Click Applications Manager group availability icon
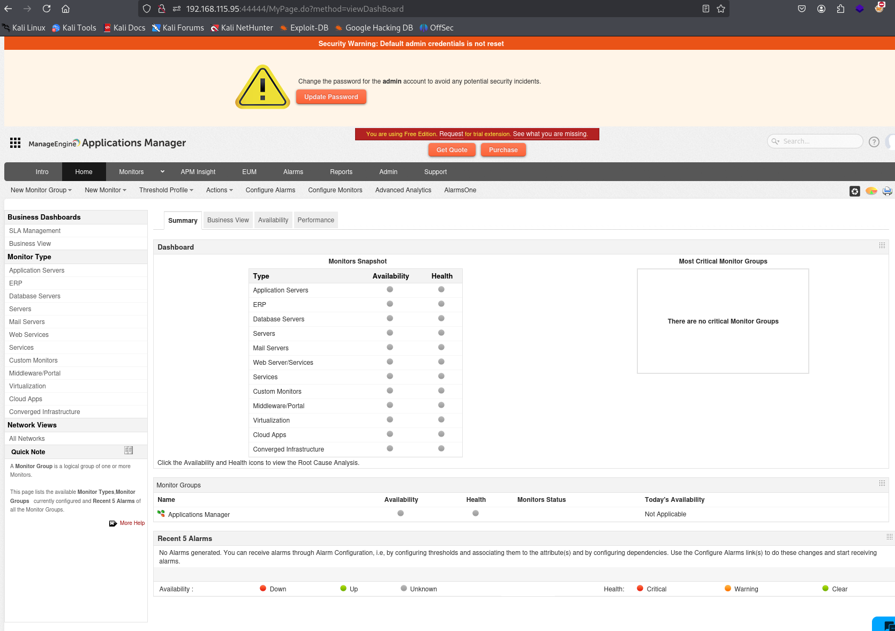 tap(401, 513)
